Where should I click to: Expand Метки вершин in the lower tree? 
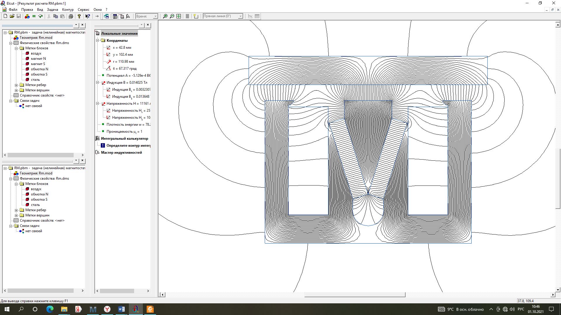point(16,215)
